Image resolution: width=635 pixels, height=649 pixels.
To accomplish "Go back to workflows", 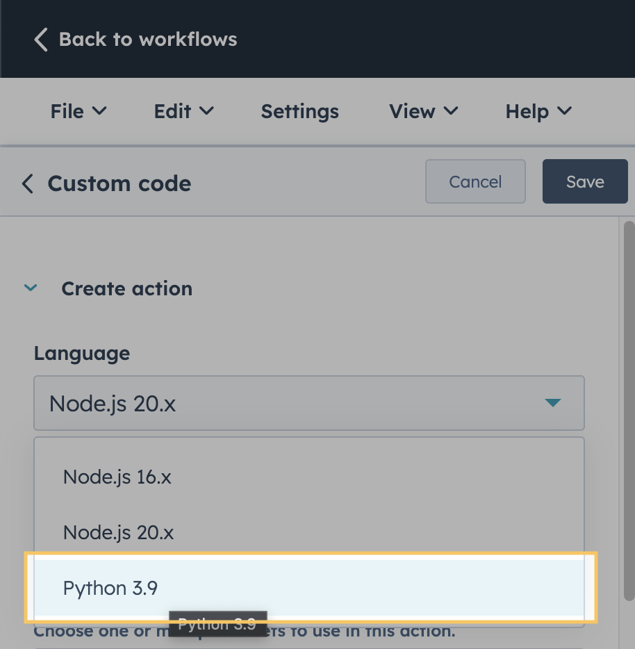I will tap(135, 40).
